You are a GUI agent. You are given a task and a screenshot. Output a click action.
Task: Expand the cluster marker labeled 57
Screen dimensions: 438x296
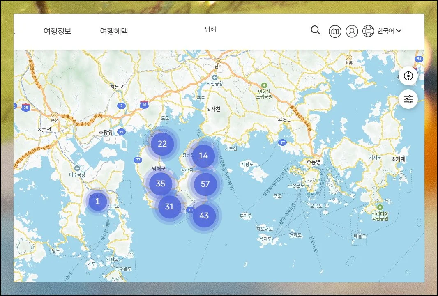coord(205,184)
